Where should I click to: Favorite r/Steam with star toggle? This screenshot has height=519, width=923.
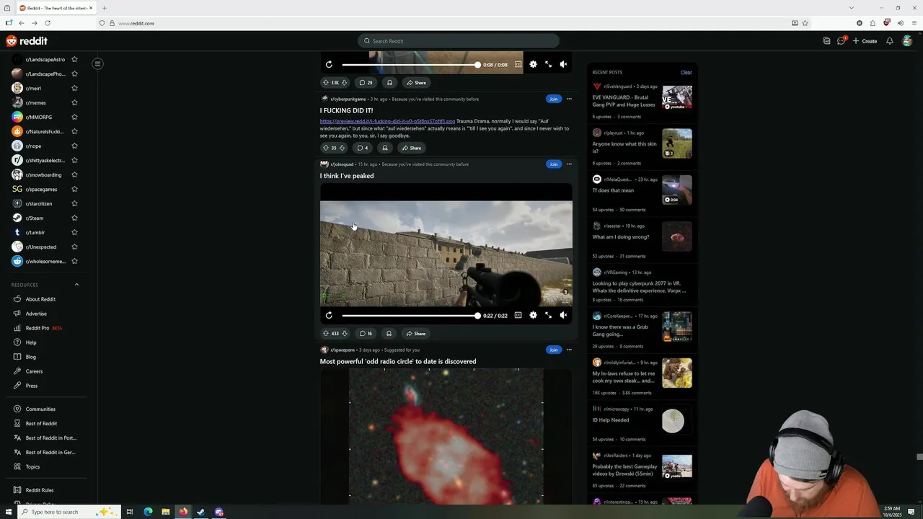click(74, 218)
